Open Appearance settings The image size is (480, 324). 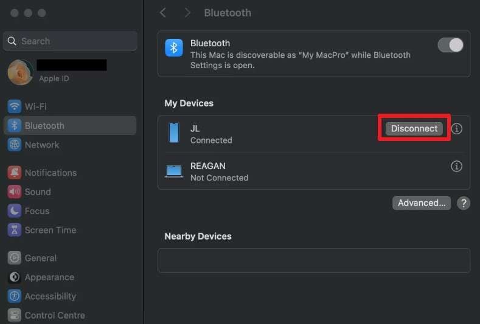70,277
